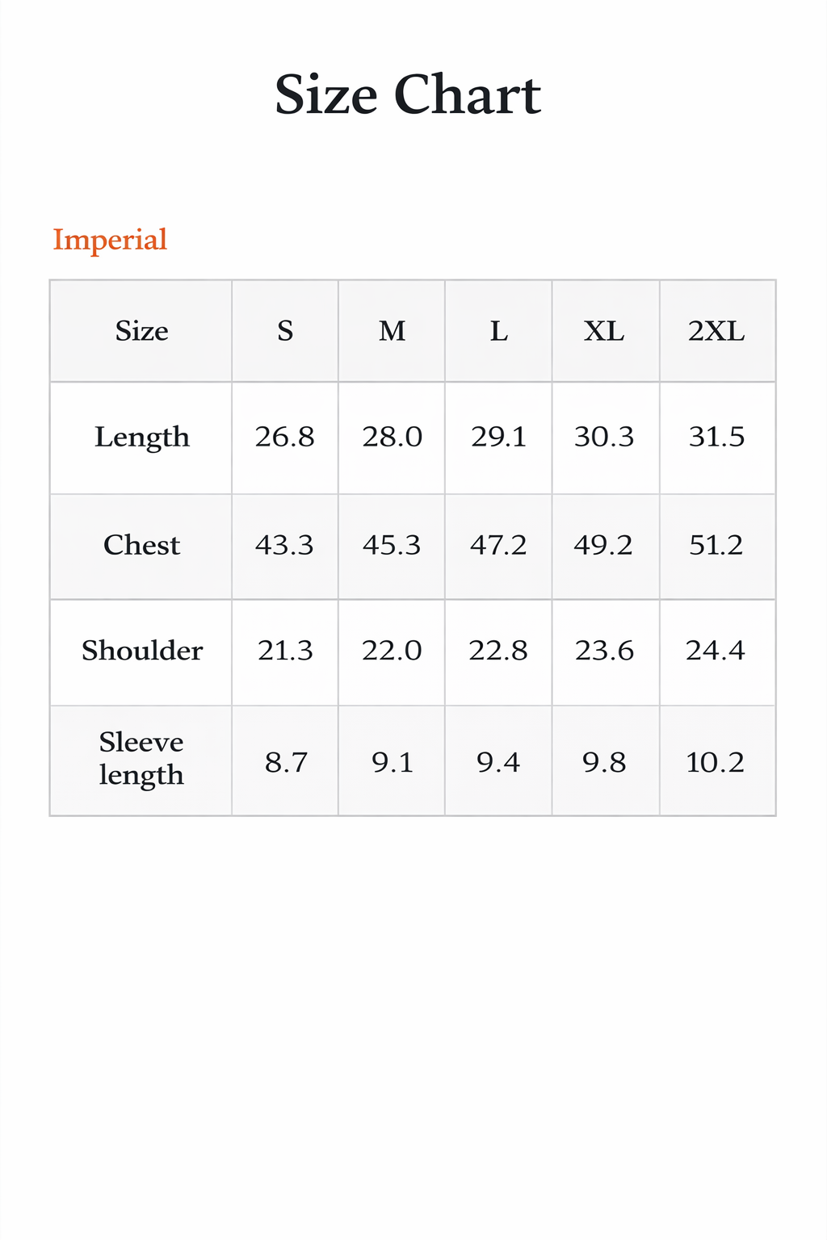
Task: Select the Chest row label
Action: pos(141,545)
